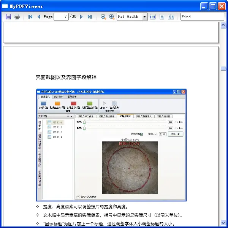The height and width of the screenshot is (228, 228).
Task: Click inside the Fit Width zoom box
Action: click(130, 17)
